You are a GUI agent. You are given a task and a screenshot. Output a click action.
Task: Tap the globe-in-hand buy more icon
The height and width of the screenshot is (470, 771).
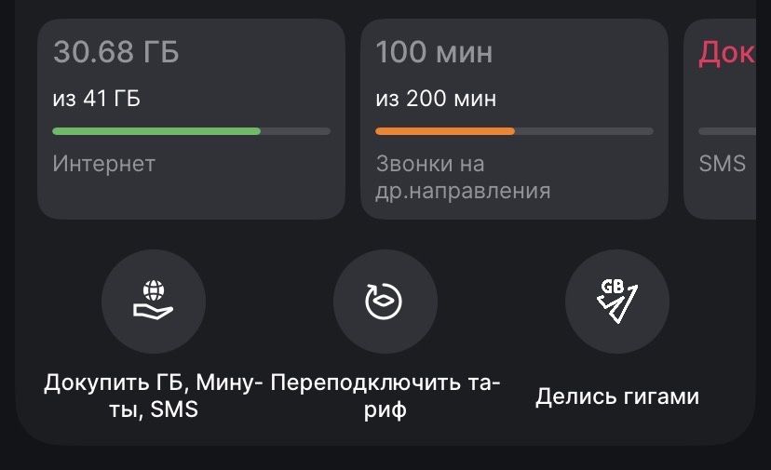153,302
